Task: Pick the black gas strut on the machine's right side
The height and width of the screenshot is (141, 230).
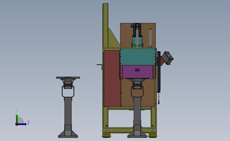Action: pyautogui.click(x=159, y=72)
